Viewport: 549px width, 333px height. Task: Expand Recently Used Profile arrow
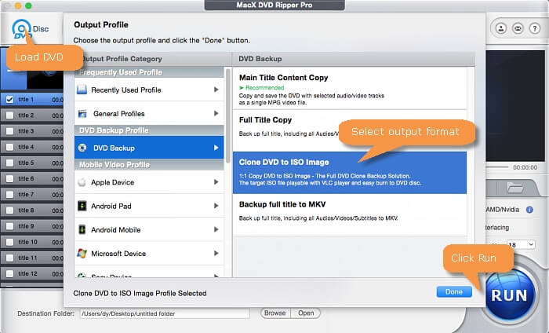tap(216, 90)
